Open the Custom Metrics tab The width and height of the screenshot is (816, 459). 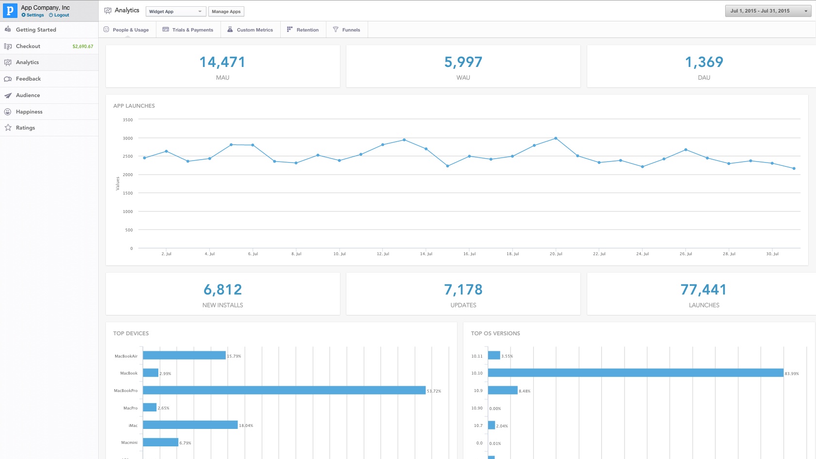click(251, 30)
